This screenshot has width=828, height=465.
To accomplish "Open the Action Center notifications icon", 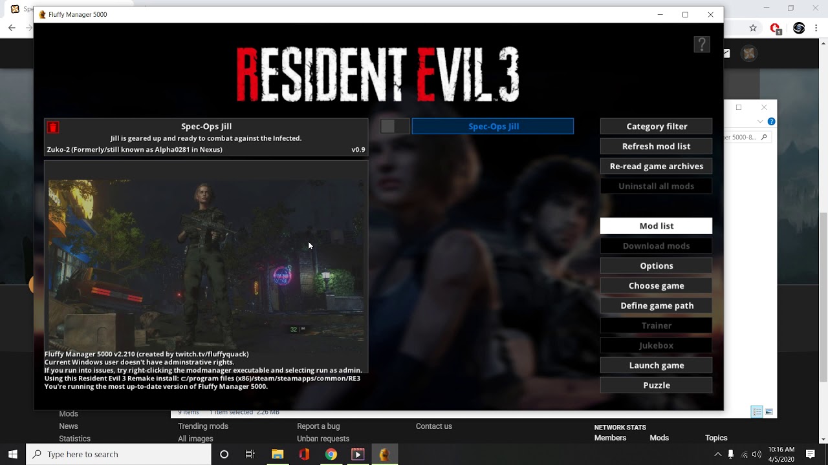I will pos(811,455).
